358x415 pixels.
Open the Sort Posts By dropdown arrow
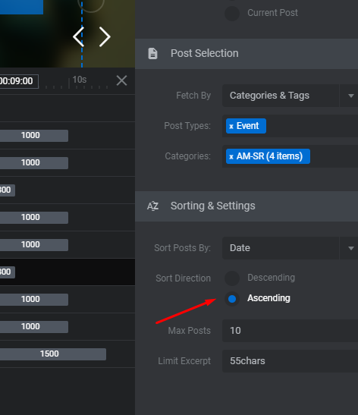[x=351, y=248]
